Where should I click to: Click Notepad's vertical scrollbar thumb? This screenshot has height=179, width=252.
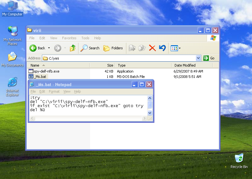[x=150, y=105]
